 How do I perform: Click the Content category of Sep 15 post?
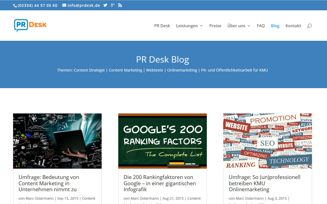click(x=89, y=198)
